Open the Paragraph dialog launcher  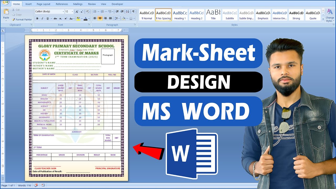(135, 25)
